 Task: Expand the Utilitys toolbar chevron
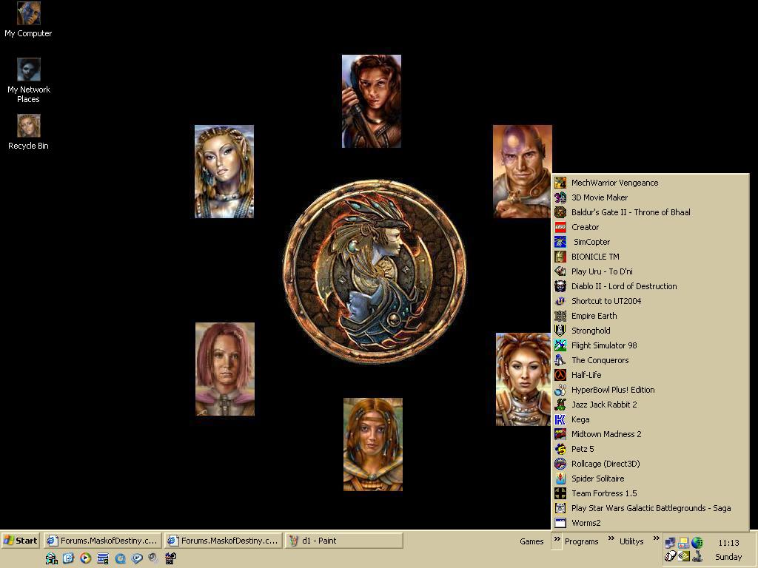coord(656,538)
